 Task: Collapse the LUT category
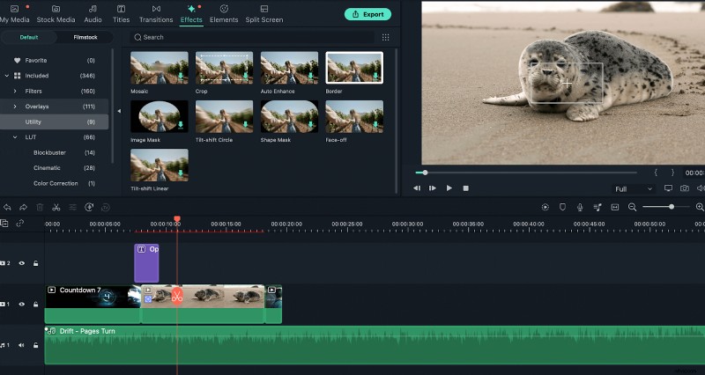click(x=15, y=137)
